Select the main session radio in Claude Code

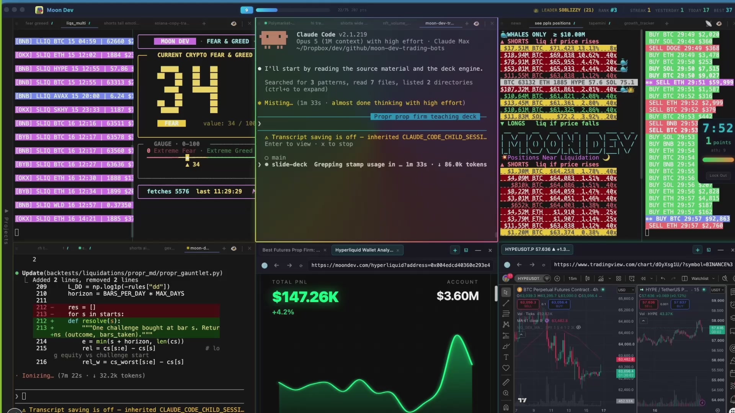[x=266, y=158]
